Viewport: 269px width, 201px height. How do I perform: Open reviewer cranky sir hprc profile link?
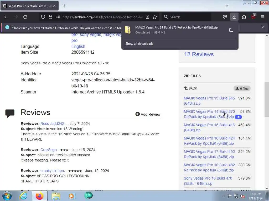tap(53, 171)
